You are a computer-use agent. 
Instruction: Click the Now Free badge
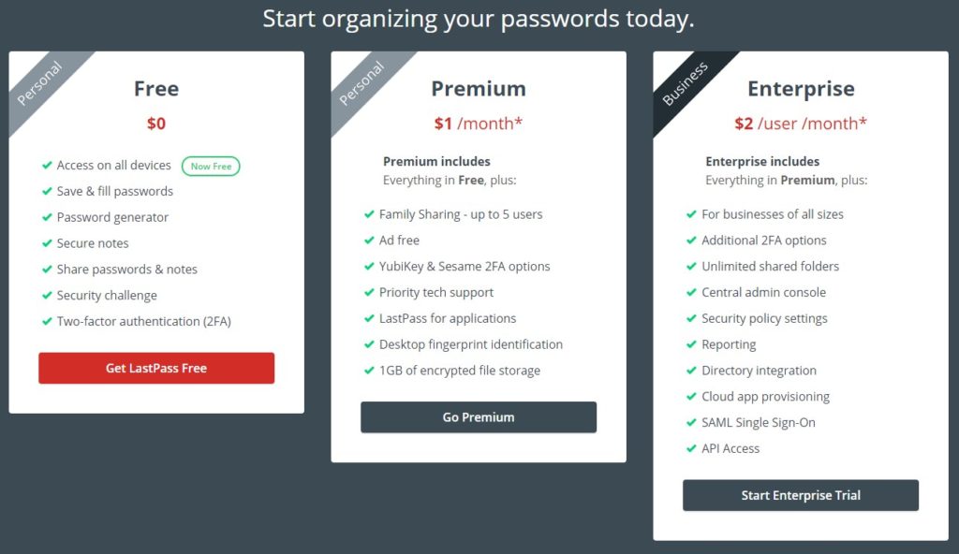click(x=211, y=167)
